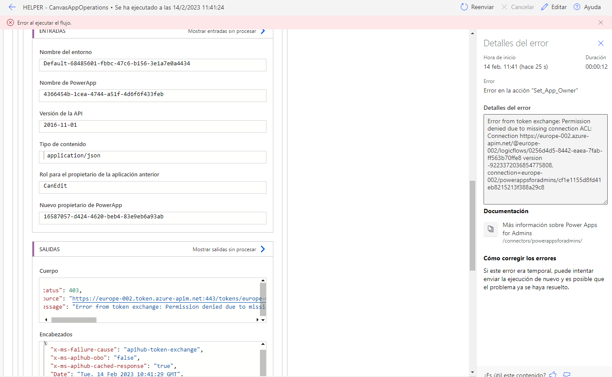The image size is (612, 377).
Task: Click the error details text area
Action: pyautogui.click(x=545, y=159)
